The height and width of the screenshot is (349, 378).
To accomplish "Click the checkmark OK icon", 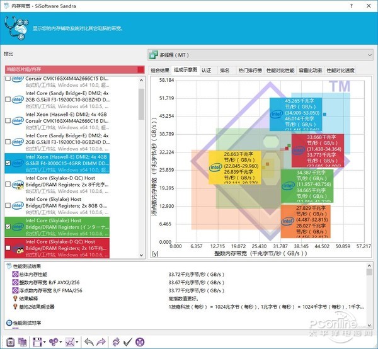I will [128, 342].
